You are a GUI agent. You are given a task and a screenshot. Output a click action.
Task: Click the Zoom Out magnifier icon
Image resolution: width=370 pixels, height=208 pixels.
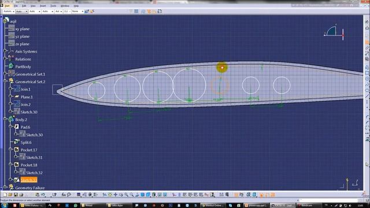pos(132,195)
